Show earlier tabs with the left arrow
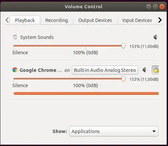This screenshot has height=146, width=168. click(x=7, y=20)
